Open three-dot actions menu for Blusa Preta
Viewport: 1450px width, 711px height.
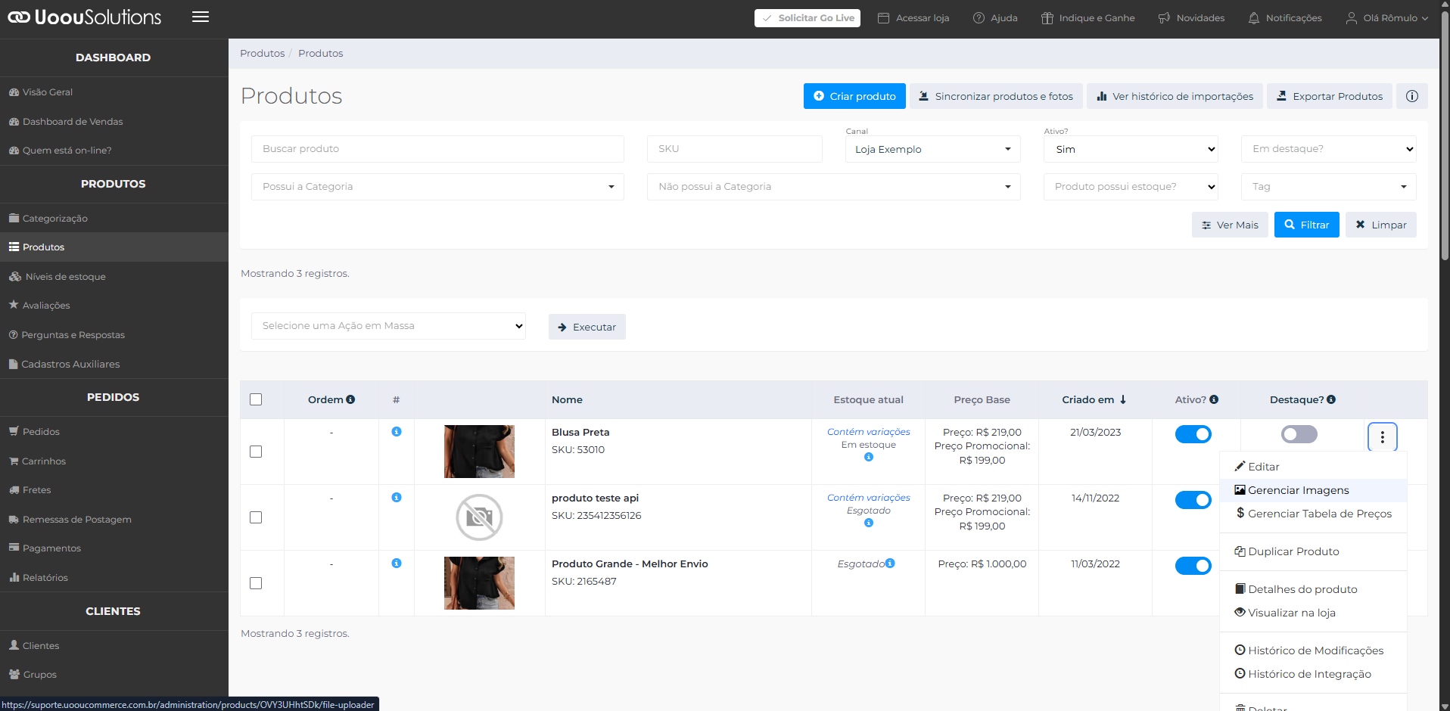pyautogui.click(x=1383, y=437)
